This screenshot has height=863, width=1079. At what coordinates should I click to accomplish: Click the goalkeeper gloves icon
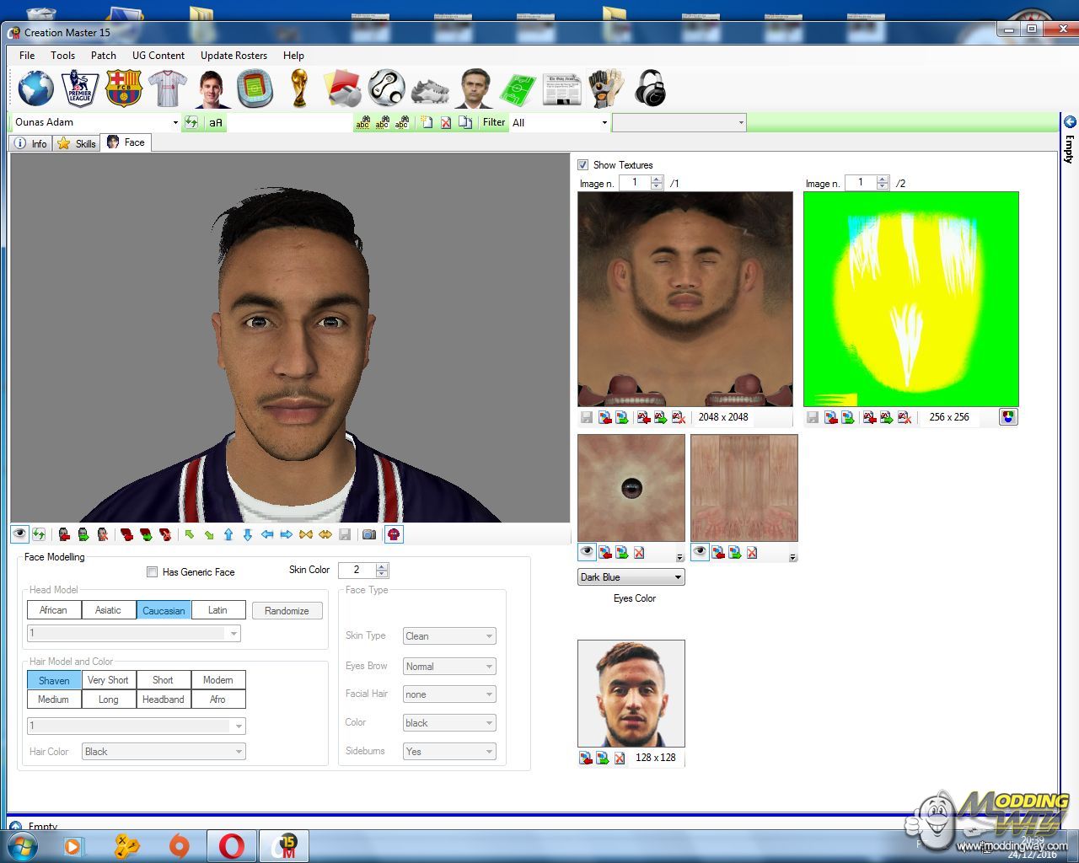(605, 88)
